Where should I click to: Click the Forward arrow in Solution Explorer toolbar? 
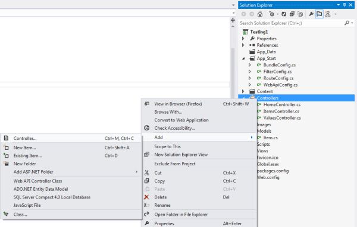pyautogui.click(x=252, y=14)
